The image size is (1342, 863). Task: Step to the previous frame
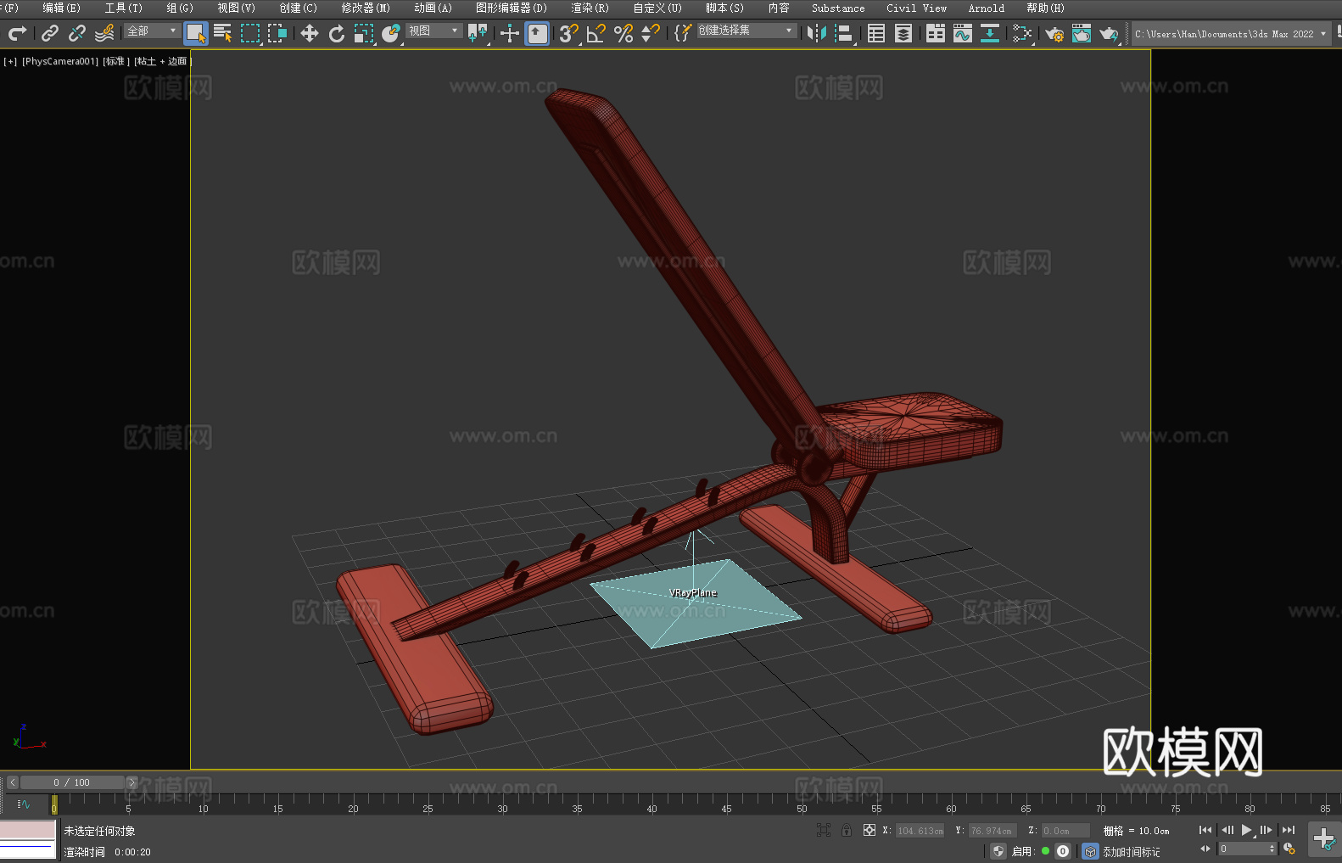pyautogui.click(x=1227, y=830)
